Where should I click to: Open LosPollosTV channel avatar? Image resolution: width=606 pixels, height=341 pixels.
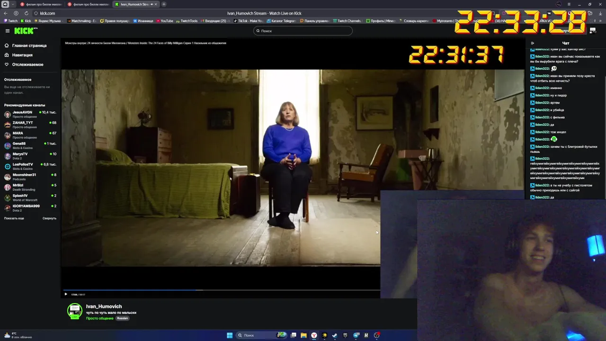(8, 166)
